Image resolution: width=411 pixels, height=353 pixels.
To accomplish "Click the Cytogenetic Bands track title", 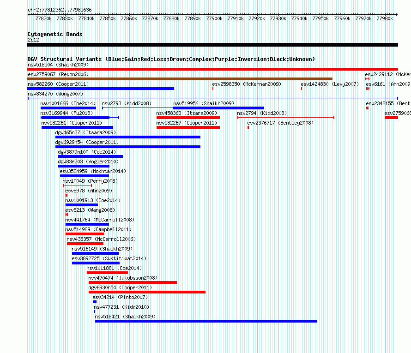I will pos(55,34).
